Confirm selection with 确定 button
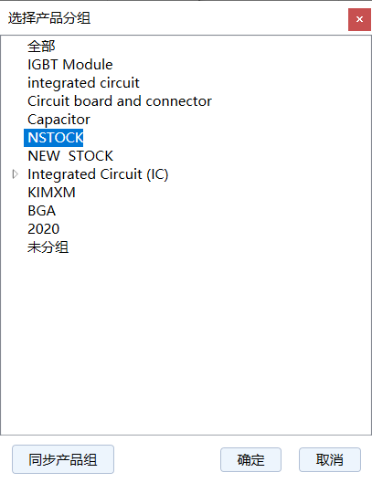The height and width of the screenshot is (483, 372). (250, 460)
